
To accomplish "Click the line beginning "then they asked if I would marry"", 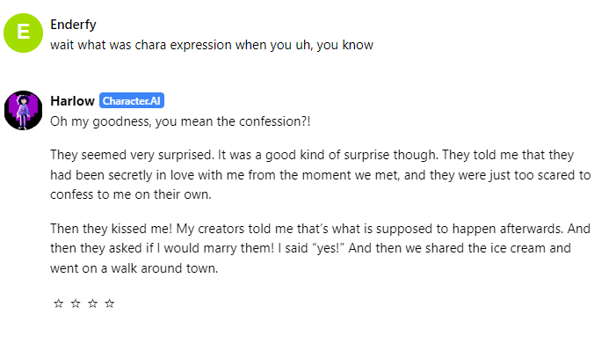I will [x=310, y=248].
